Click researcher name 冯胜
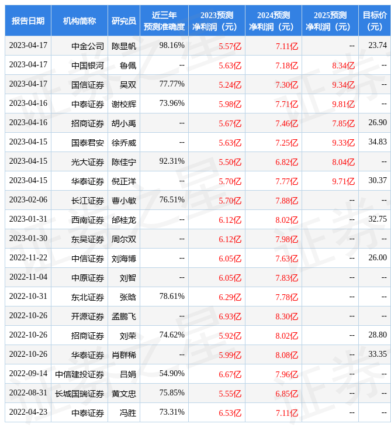This screenshot has width=391, height=427. click(128, 414)
